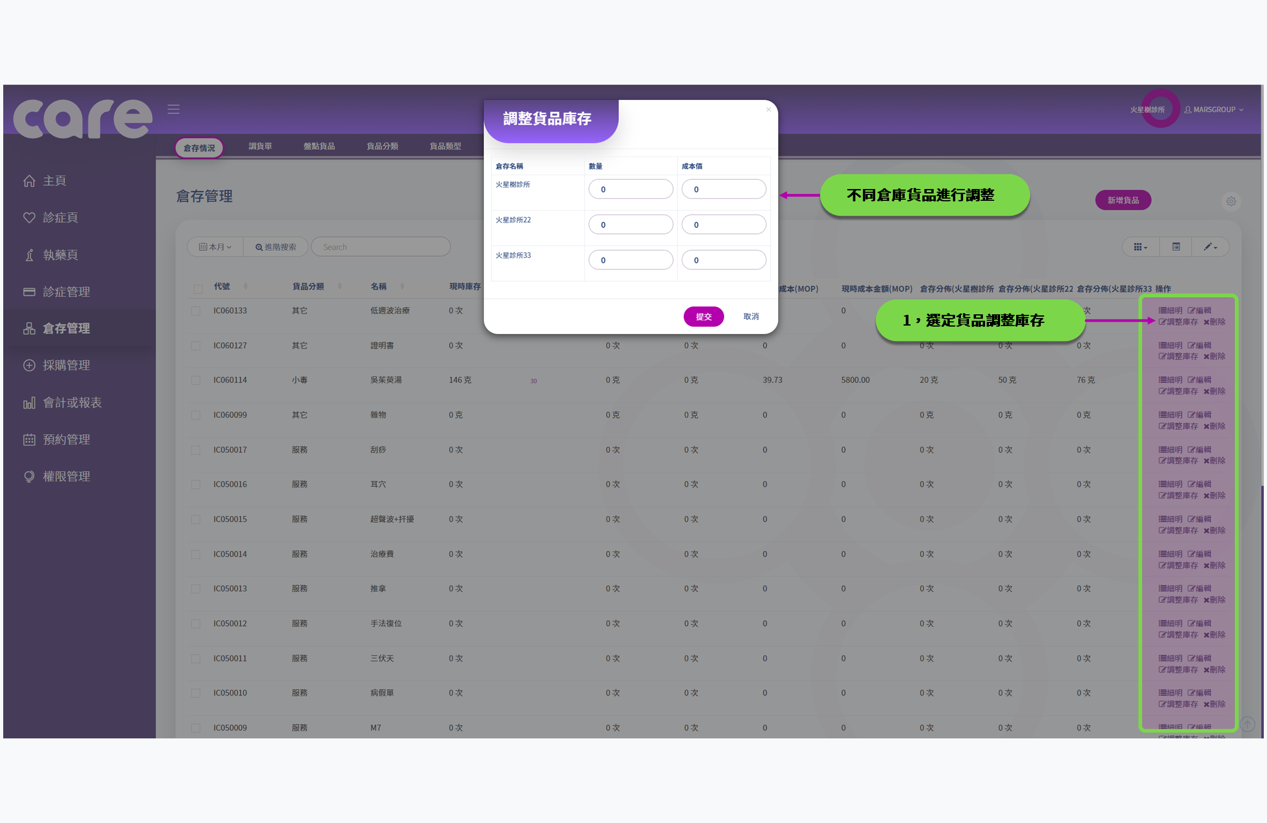Switch to the 調貨單 tab
Screen dimensions: 1267x823
pyautogui.click(x=260, y=146)
